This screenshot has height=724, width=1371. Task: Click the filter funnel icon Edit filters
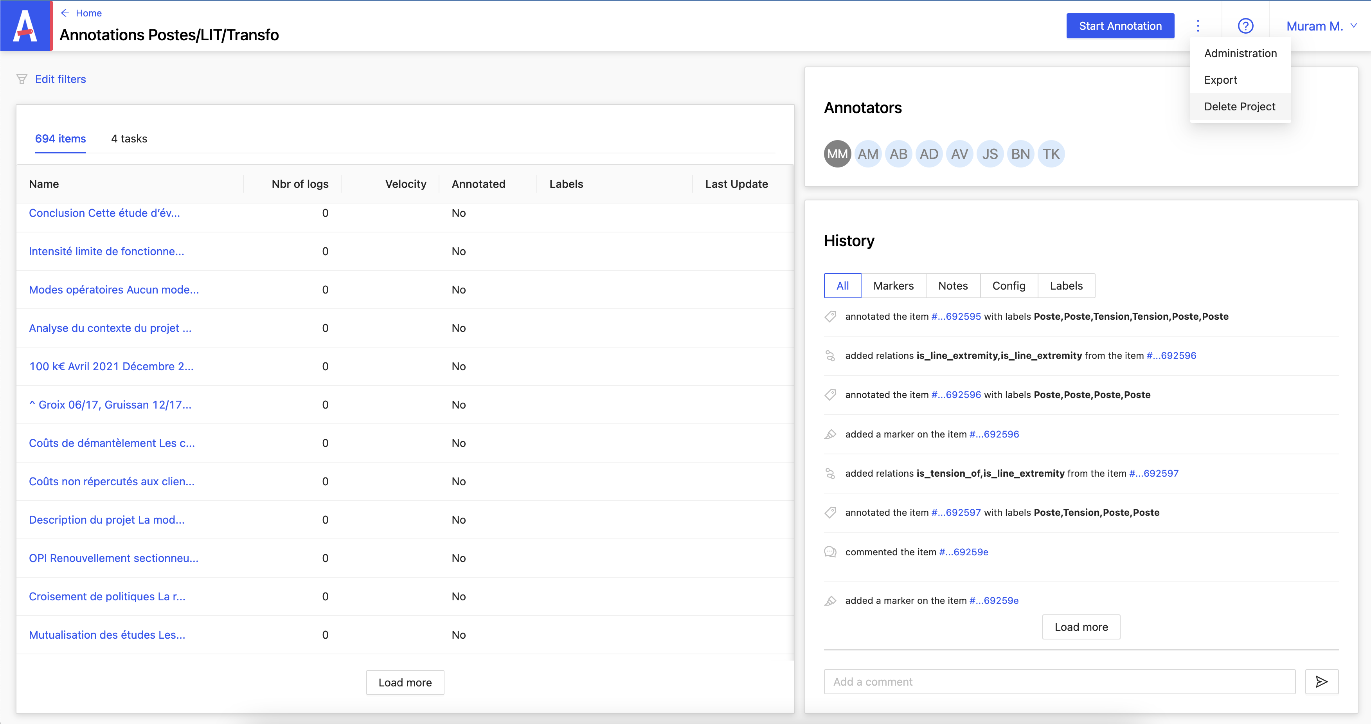pos(22,80)
